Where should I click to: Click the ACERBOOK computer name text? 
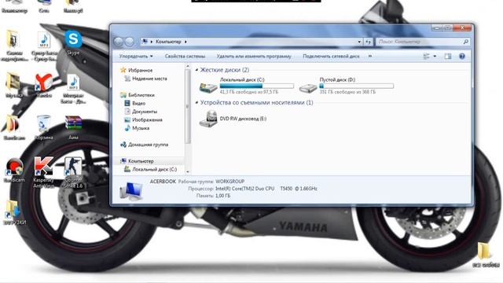click(163, 182)
